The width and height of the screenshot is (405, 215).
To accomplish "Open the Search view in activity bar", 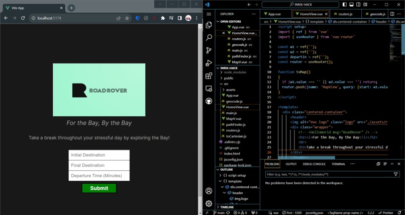I will pyautogui.click(x=209, y=37).
